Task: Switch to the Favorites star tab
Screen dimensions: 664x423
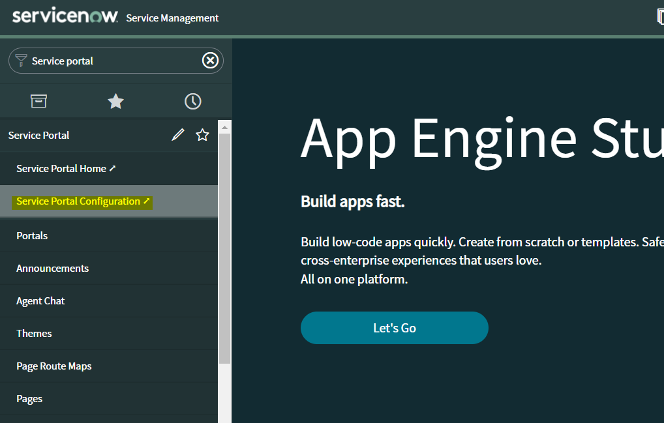Action: coord(115,101)
